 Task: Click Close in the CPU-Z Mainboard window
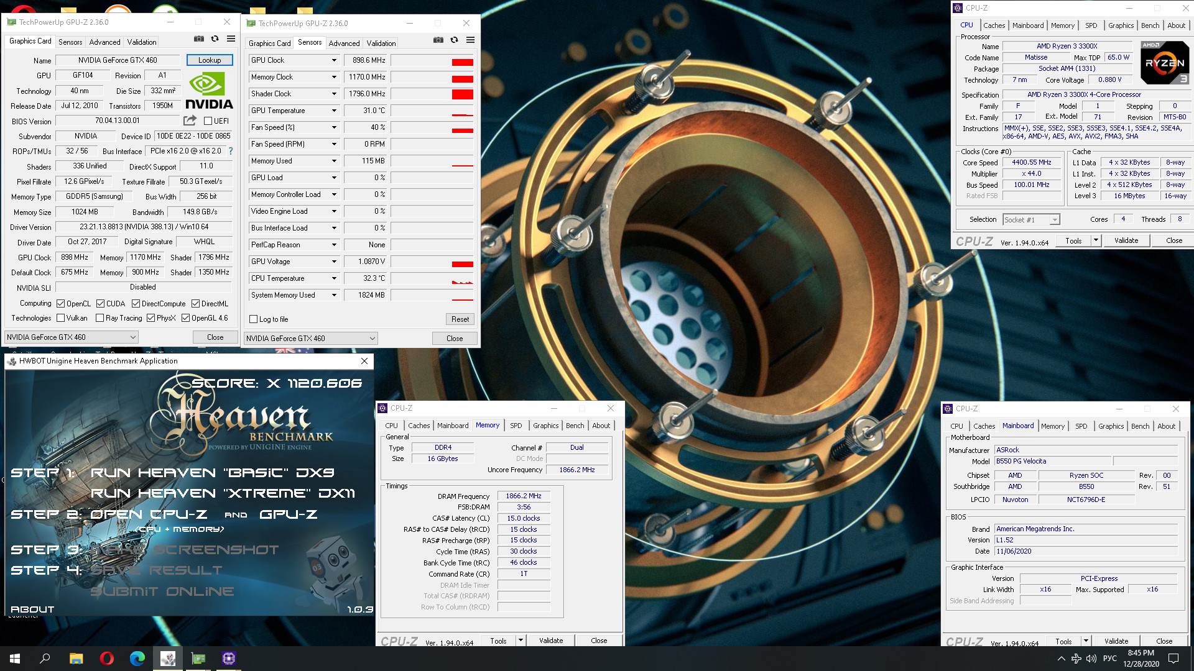[x=1164, y=641]
